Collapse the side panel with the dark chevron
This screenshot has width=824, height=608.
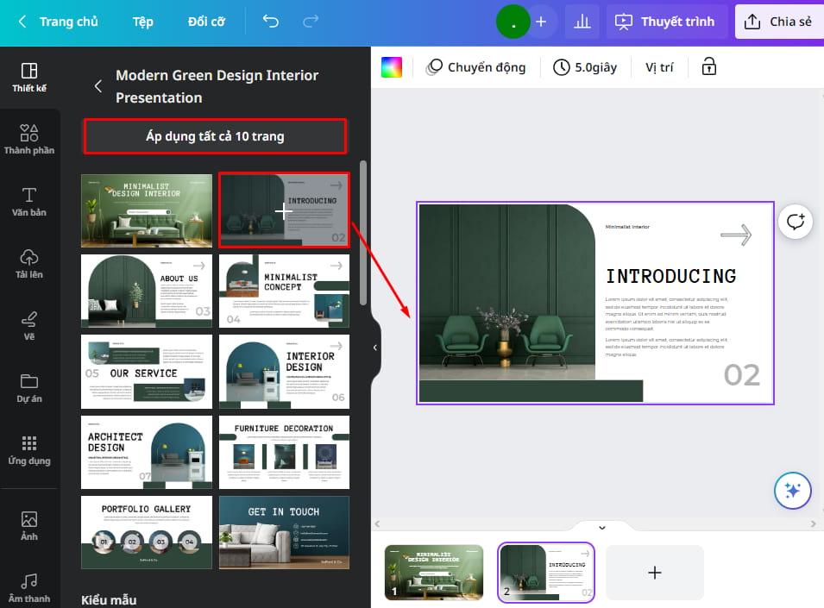[374, 348]
